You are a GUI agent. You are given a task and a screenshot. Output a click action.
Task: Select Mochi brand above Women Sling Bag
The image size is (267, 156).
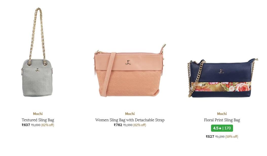(x=130, y=114)
